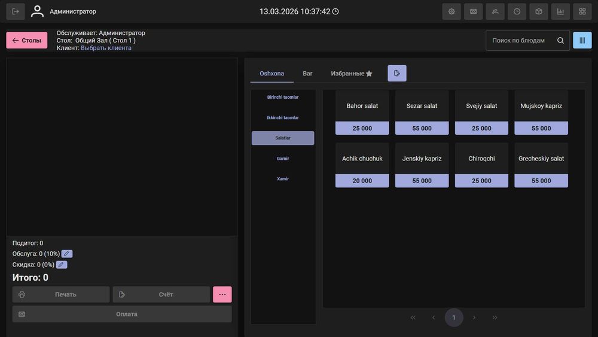
Task: Click the Администратор user avatar icon
Action: tap(37, 11)
